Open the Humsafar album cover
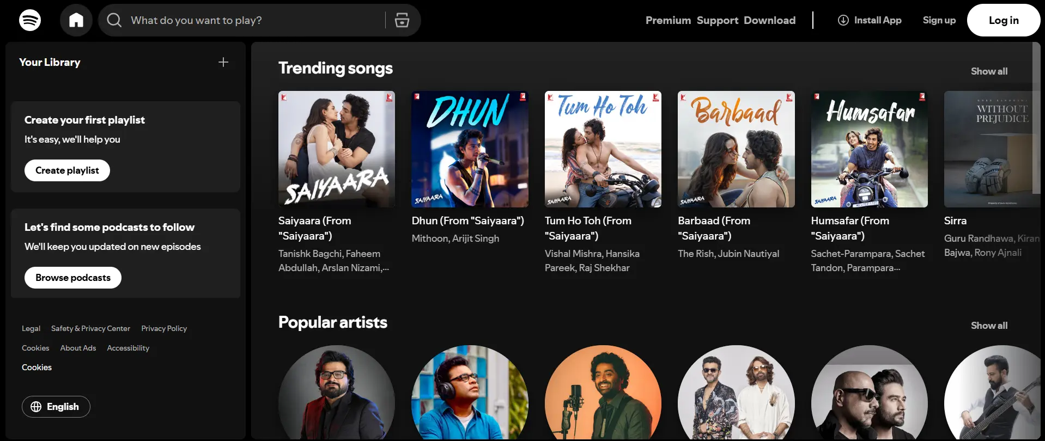The image size is (1045, 441). pyautogui.click(x=870, y=149)
